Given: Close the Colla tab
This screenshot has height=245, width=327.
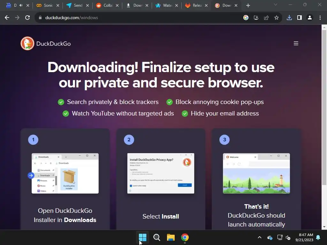Looking at the screenshot, I should click(x=117, y=5).
